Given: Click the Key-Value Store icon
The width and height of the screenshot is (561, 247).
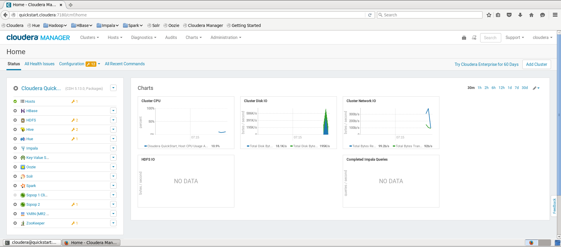Looking at the screenshot, I should pos(23,158).
